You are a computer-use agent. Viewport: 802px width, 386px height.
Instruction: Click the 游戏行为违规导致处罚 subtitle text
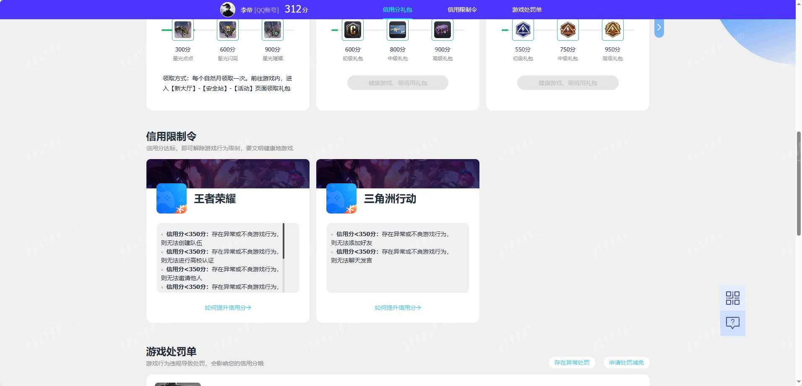205,363
